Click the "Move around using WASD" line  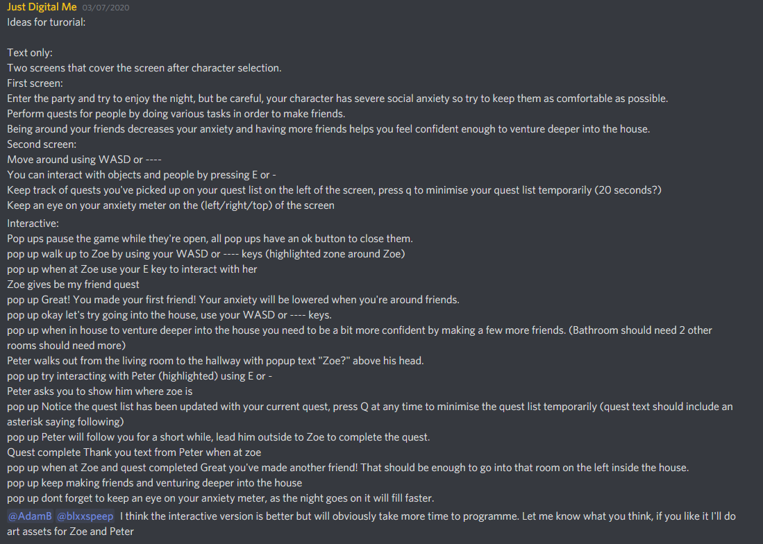tap(85, 160)
